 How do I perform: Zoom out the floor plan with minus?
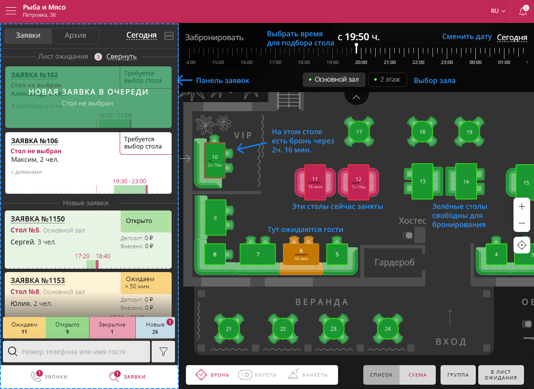click(522, 223)
